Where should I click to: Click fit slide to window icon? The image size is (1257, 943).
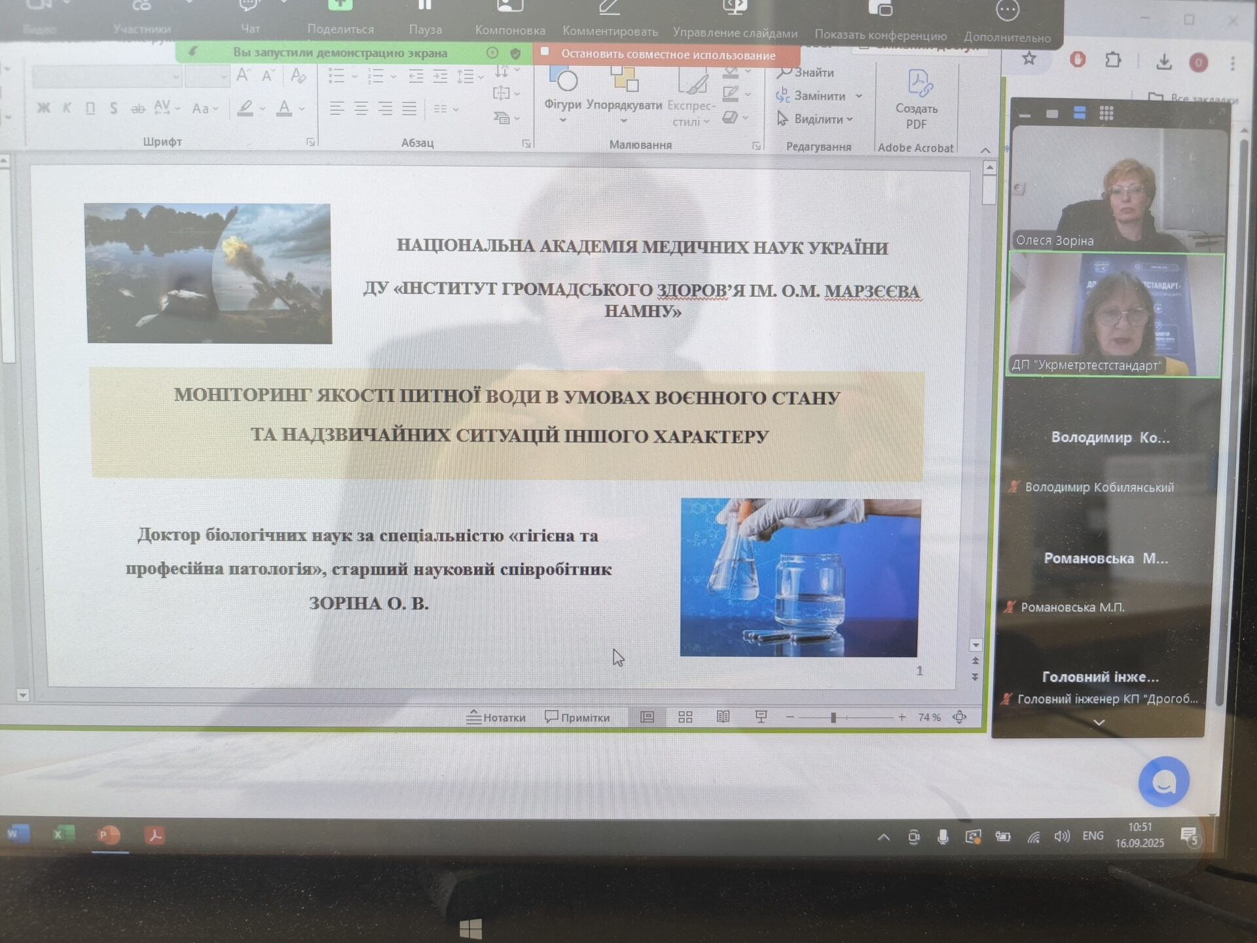[960, 717]
